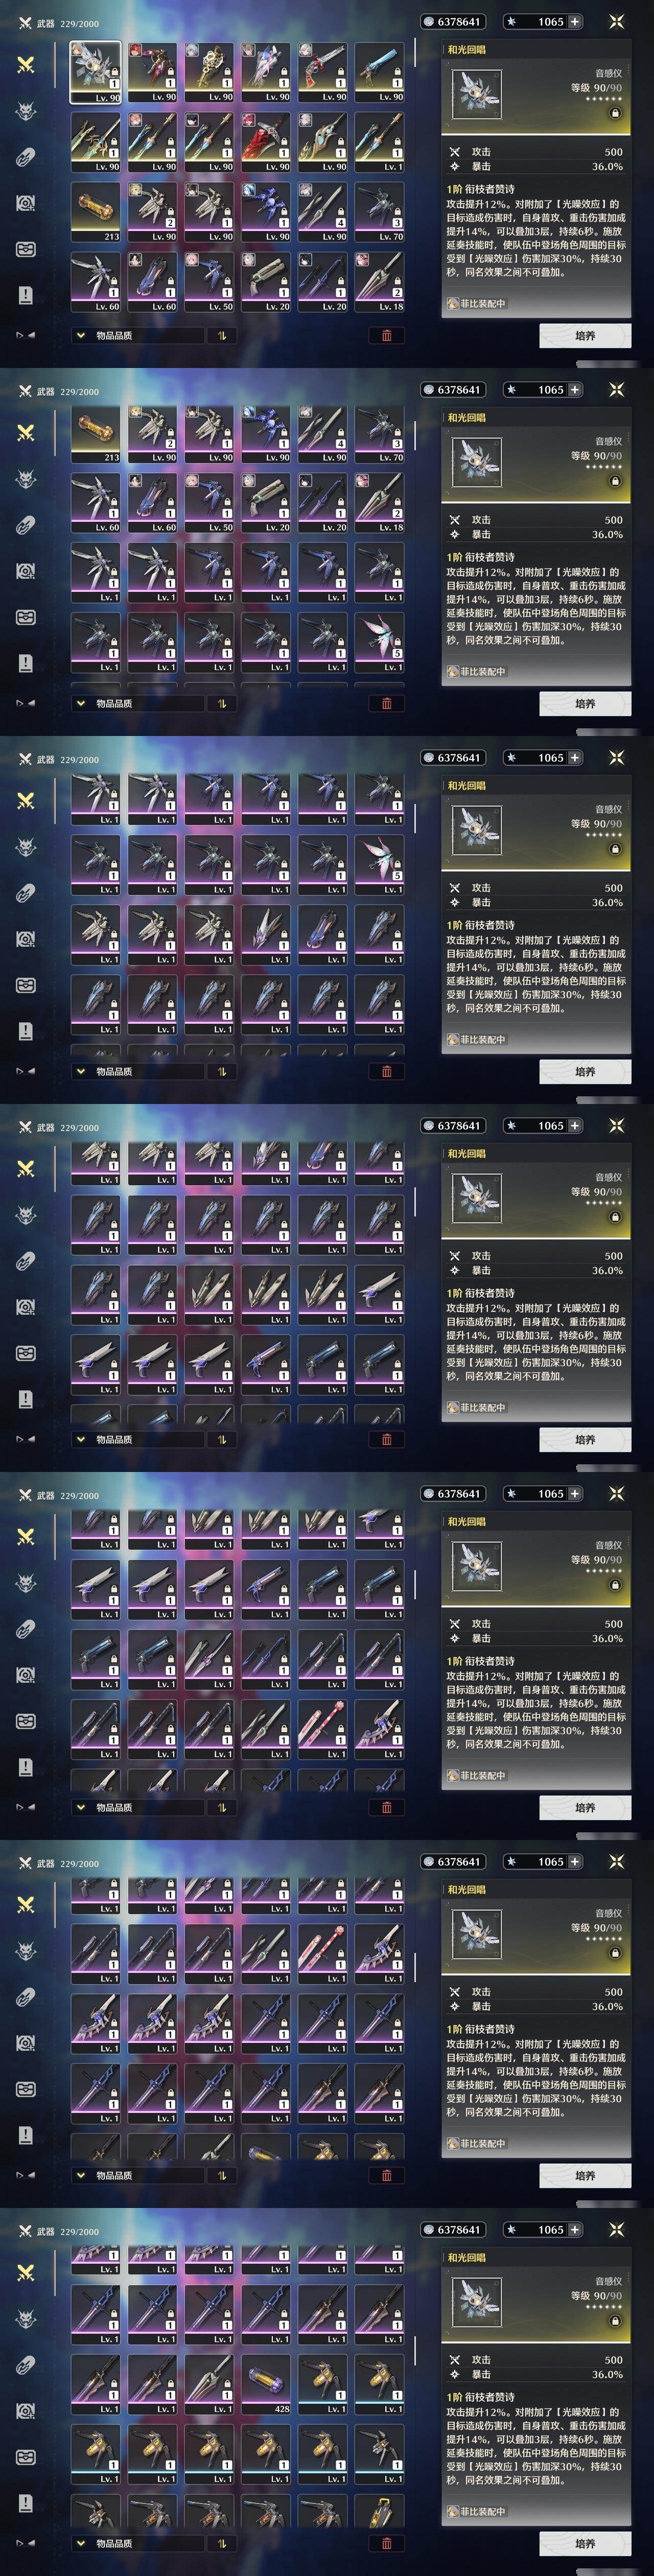654x2576 pixels.
Task: Select the gold capsule item with count 428
Action: pos(265,2383)
